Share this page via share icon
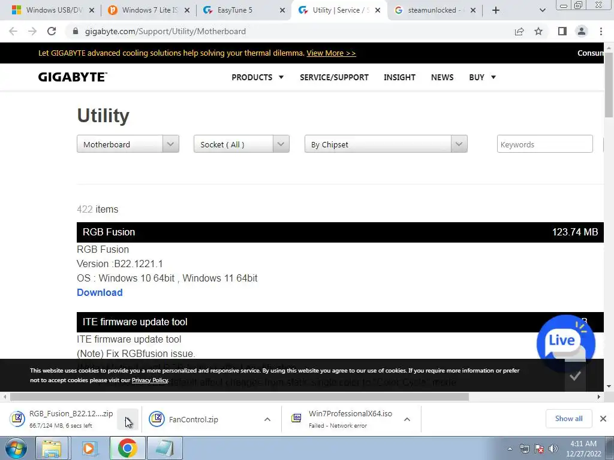Screen dimensions: 614x460 coord(519,31)
